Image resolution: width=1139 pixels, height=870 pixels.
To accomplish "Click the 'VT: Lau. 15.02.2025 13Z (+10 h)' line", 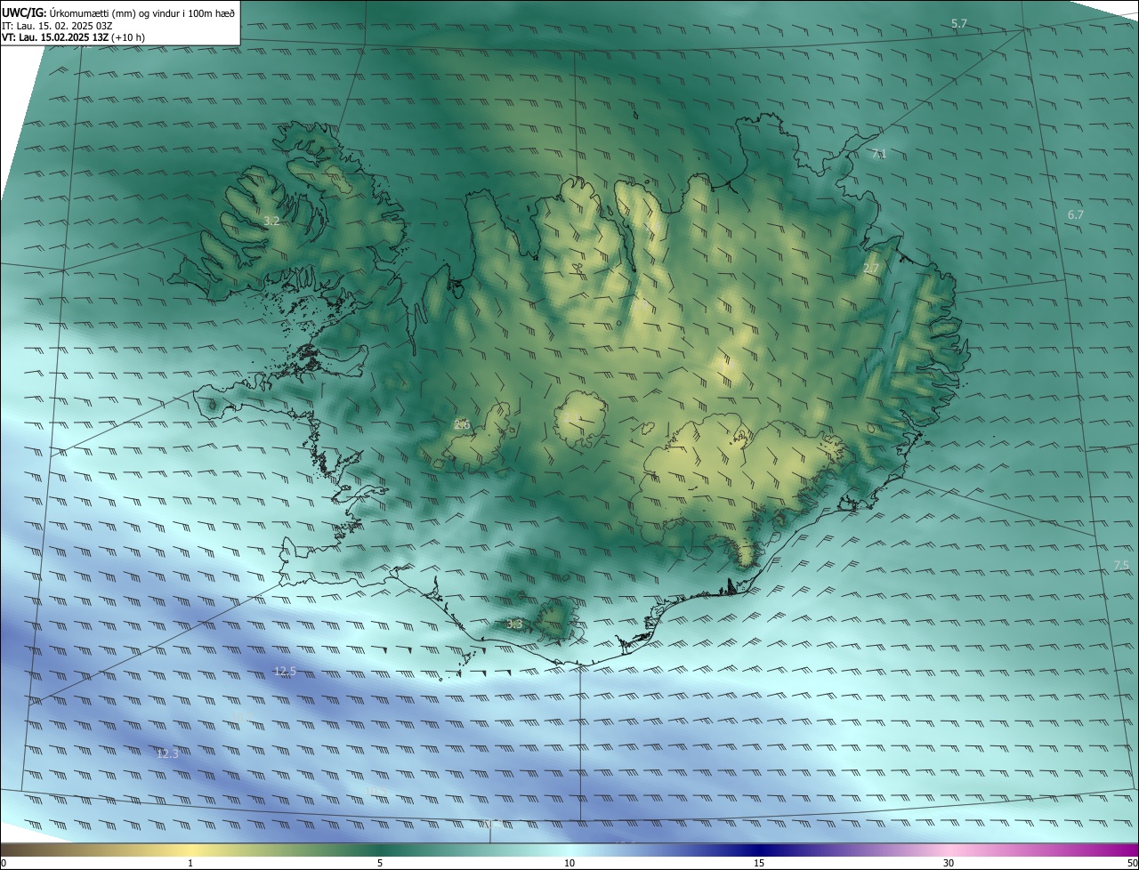I will 73,37.
